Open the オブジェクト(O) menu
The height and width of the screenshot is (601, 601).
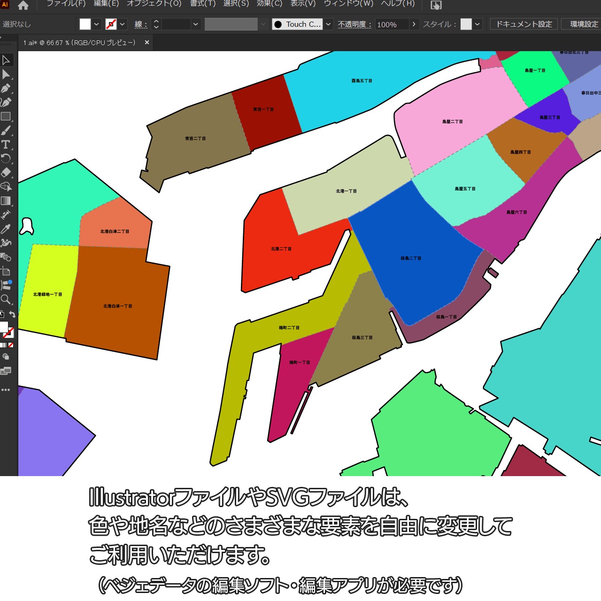coord(154,4)
